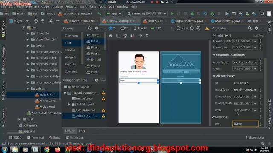273x153 pixels.
Task: Open the Pixel device dropdown
Action: coord(140,28)
